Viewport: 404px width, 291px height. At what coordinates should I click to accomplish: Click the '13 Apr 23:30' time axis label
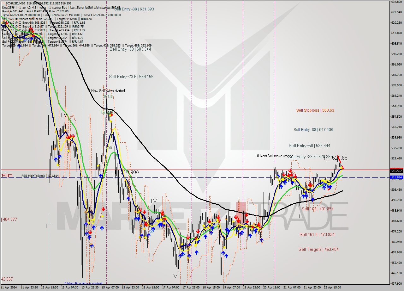(x=90, y=288)
